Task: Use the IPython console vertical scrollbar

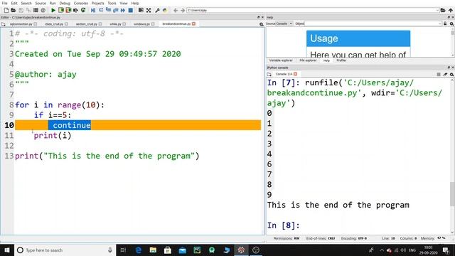Action: click(452, 194)
